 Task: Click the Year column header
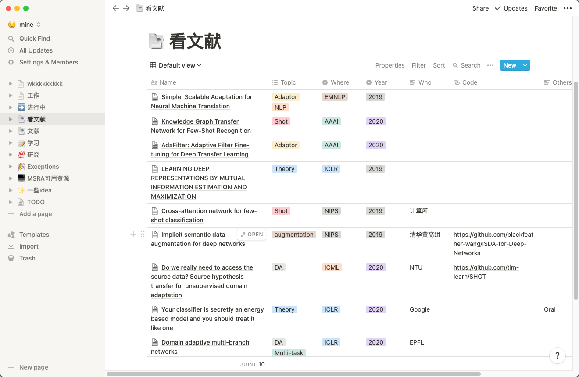384,82
